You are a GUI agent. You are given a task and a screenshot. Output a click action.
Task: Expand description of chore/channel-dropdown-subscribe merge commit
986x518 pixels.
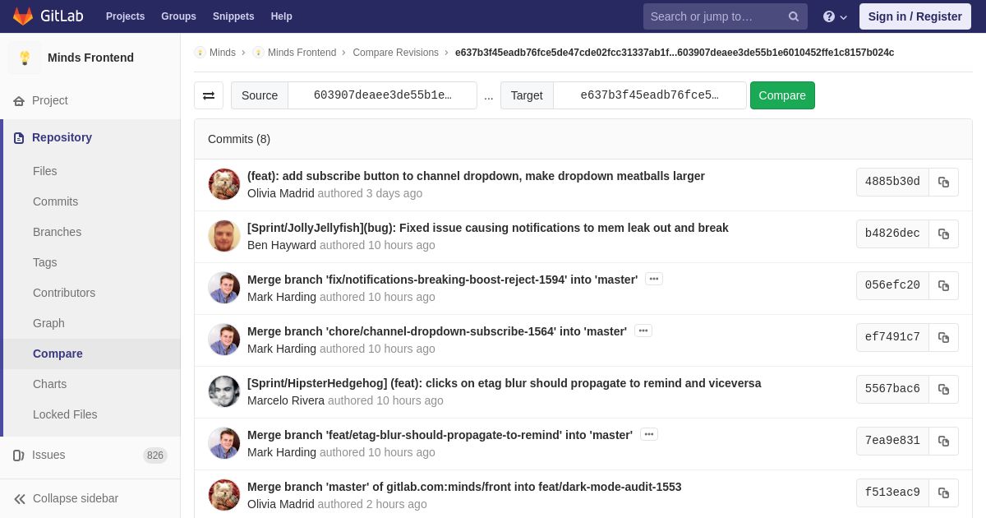[643, 331]
